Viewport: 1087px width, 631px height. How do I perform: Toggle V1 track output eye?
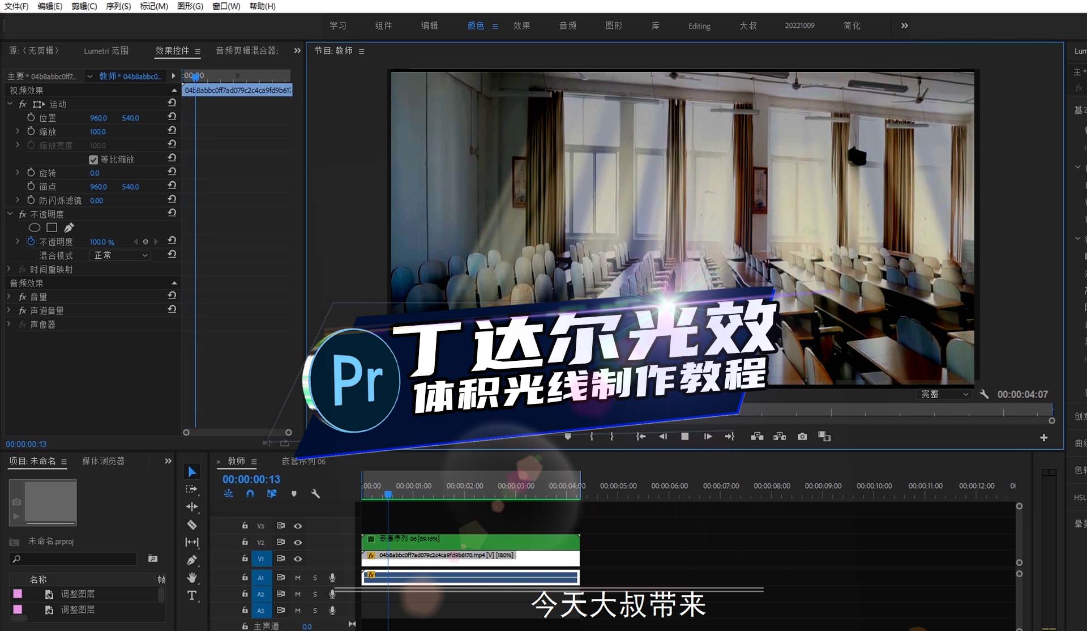[298, 559]
